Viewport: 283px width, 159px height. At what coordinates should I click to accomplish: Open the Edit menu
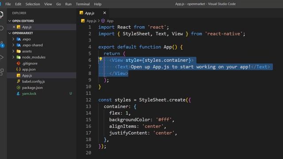coord(18,4)
